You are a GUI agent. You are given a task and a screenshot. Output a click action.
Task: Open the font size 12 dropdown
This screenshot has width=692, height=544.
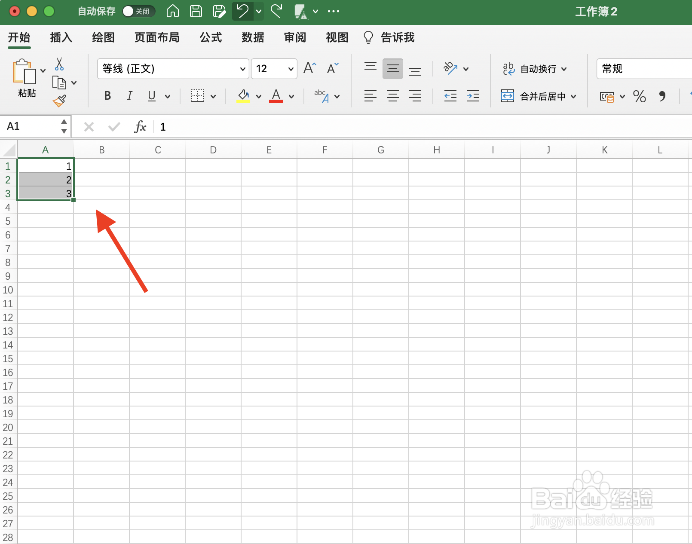(x=291, y=69)
